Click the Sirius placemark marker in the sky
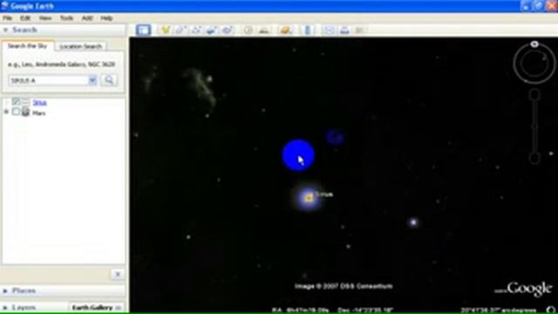 pyautogui.click(x=309, y=198)
